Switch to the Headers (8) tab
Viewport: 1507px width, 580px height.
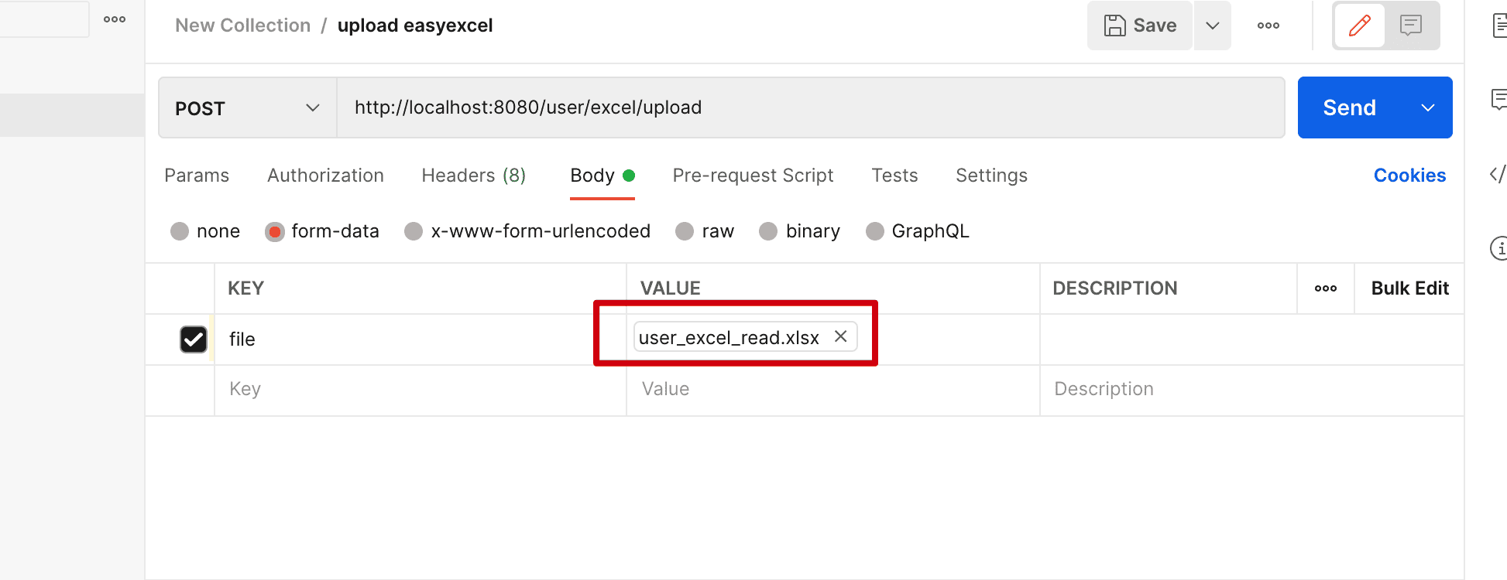click(473, 176)
